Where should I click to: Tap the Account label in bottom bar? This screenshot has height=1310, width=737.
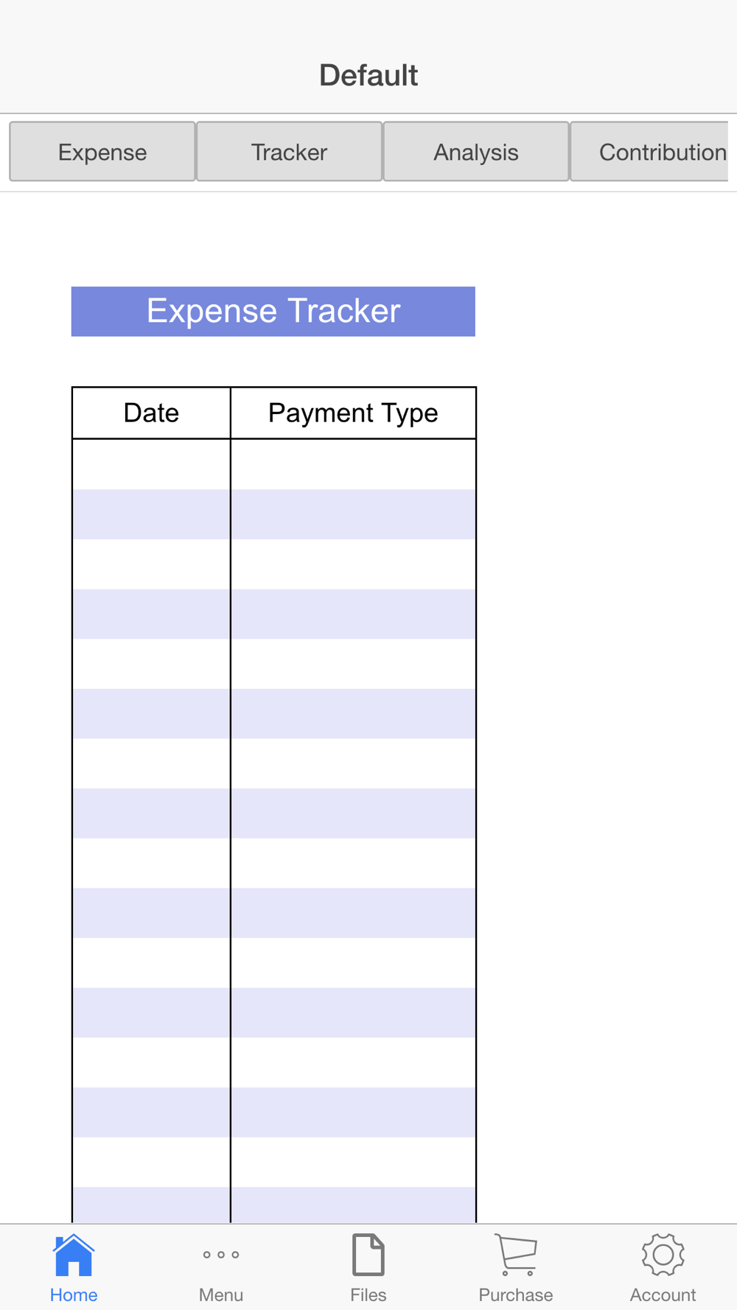tap(663, 1295)
